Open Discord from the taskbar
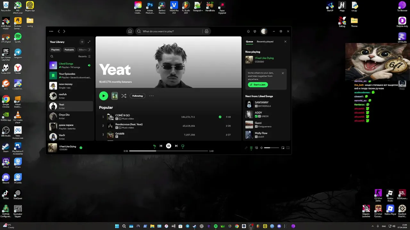 (x=279, y=226)
